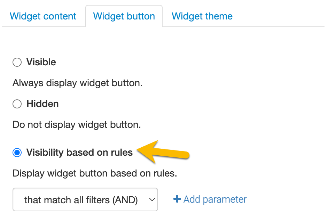Click the blank space right of Add parameter
The image size is (328, 221).
coord(286,199)
